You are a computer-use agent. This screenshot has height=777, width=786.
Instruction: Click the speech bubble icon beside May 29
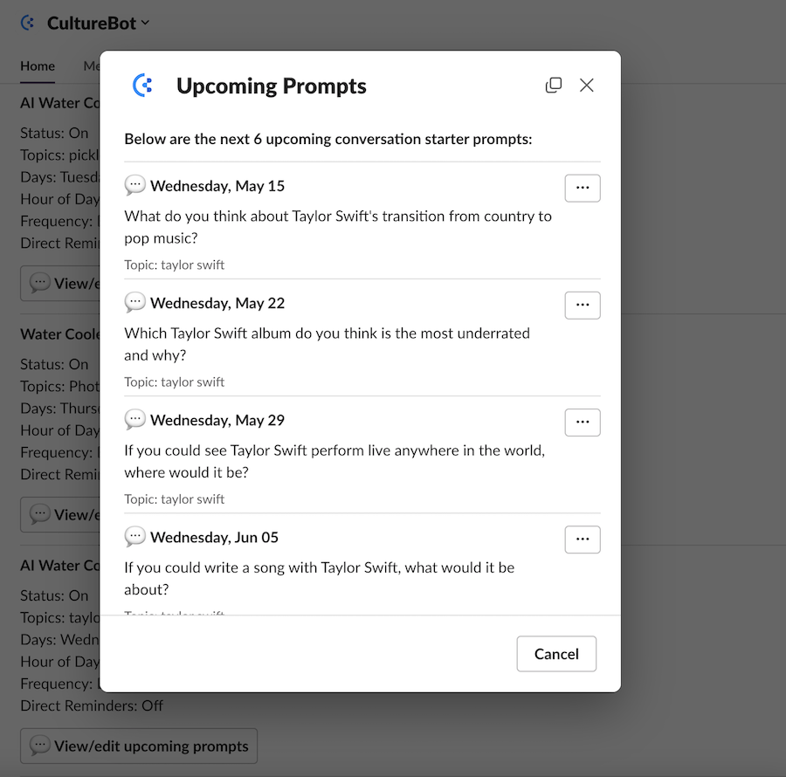tap(134, 420)
